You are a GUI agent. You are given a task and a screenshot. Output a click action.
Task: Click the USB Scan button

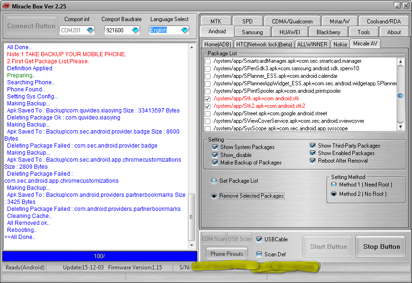pos(240,238)
